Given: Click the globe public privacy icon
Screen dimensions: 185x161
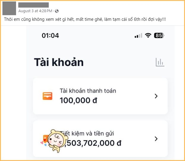Looking at the screenshot, I should (x=57, y=11).
